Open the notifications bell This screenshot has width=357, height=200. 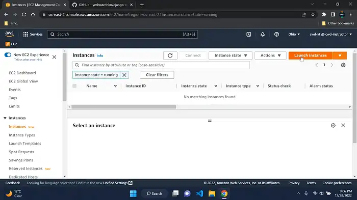coord(263,34)
